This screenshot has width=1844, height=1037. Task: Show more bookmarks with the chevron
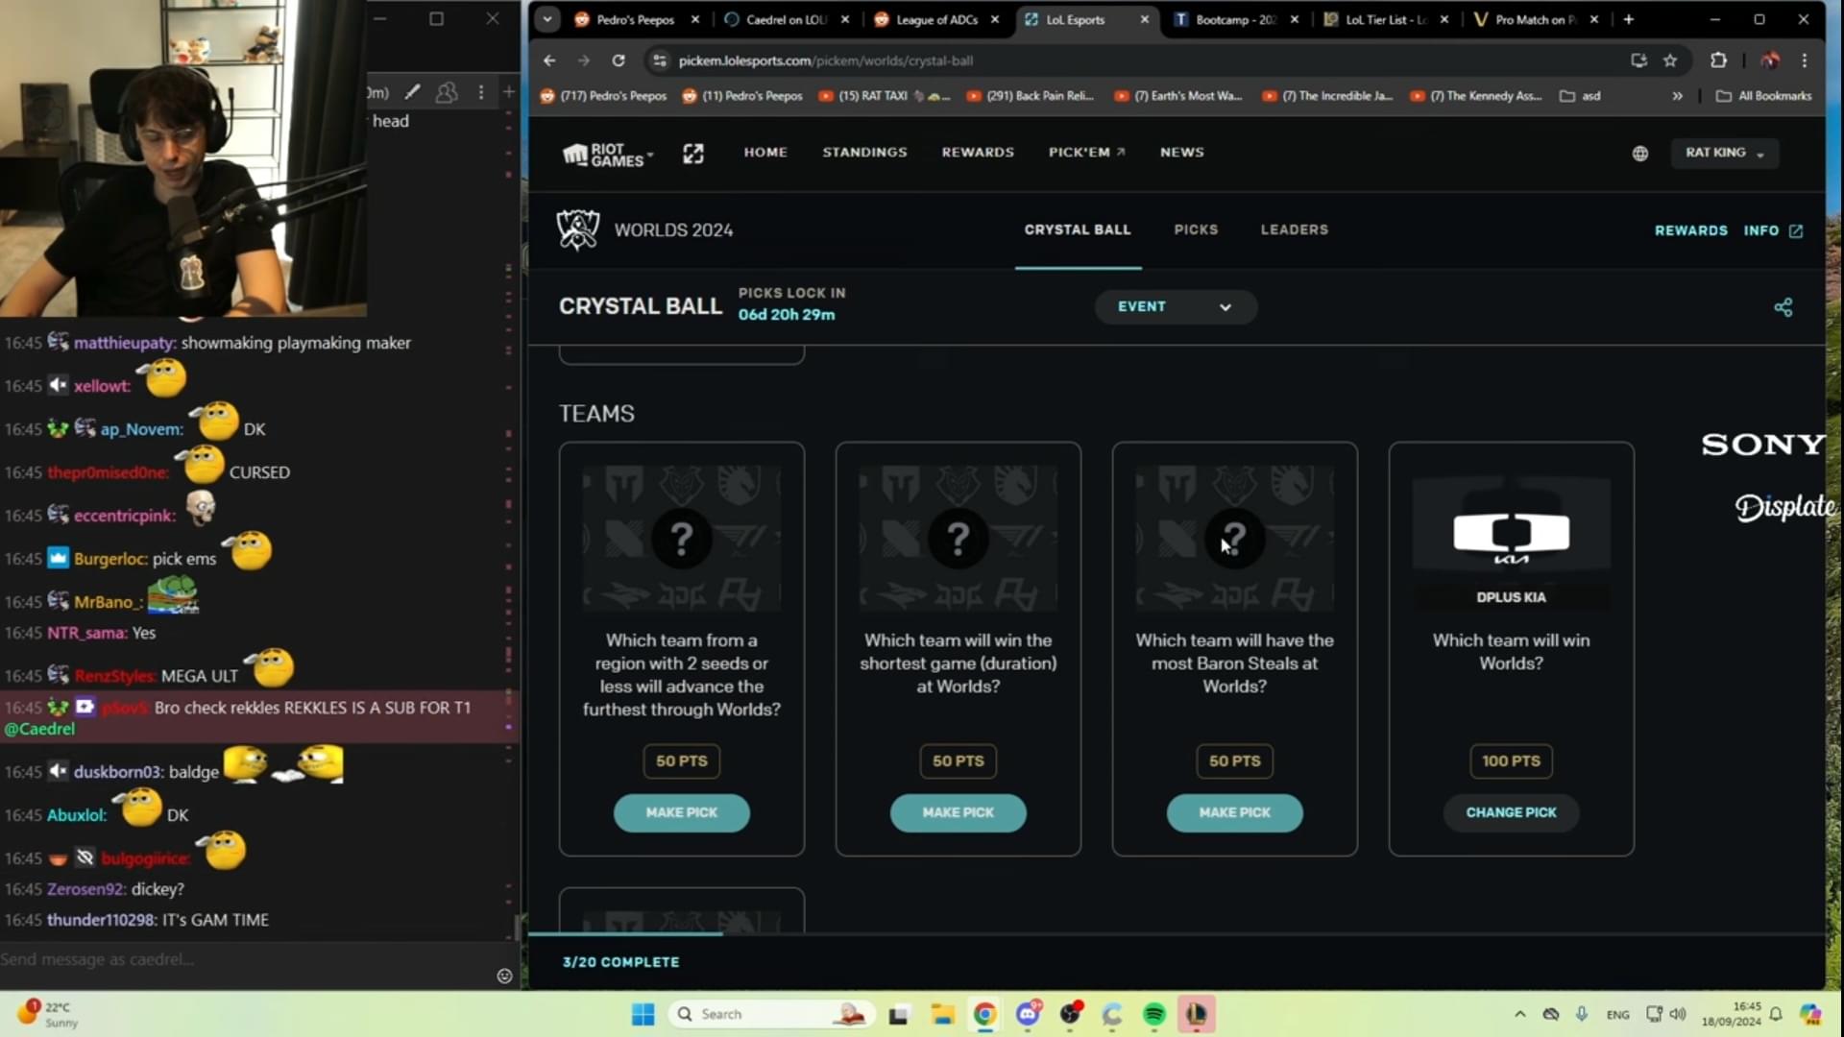pos(1677,96)
